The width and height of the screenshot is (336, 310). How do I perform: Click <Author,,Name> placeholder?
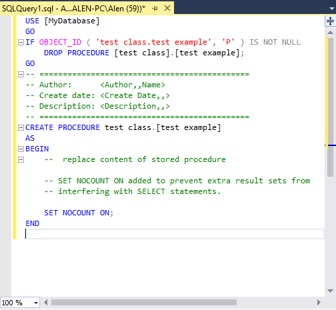tap(133, 85)
